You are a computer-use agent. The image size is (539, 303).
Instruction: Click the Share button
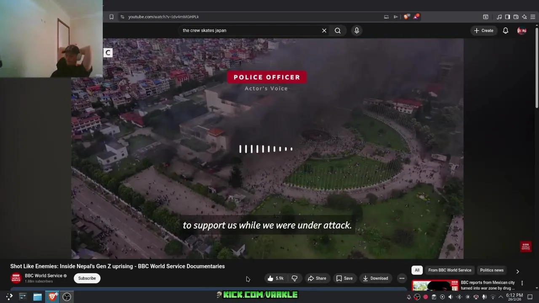(317, 278)
